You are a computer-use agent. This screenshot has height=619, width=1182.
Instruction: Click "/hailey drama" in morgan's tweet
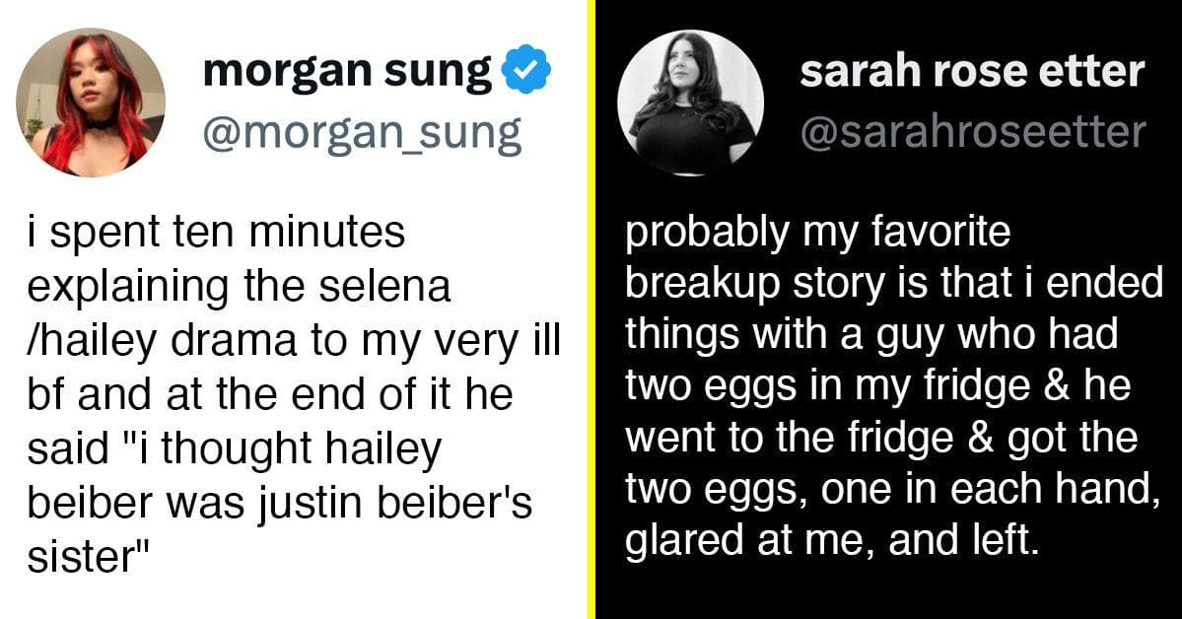click(x=155, y=340)
